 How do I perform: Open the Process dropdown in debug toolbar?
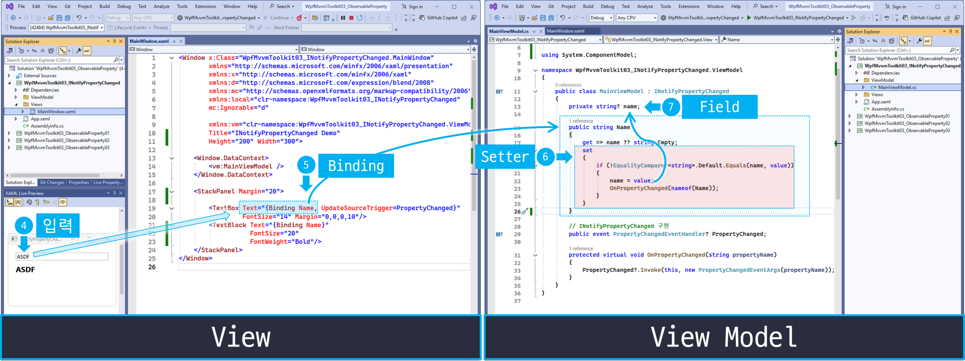pyautogui.click(x=102, y=28)
